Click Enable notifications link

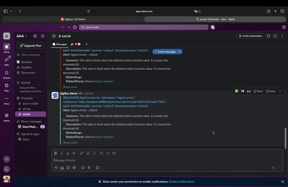[x=181, y=182]
